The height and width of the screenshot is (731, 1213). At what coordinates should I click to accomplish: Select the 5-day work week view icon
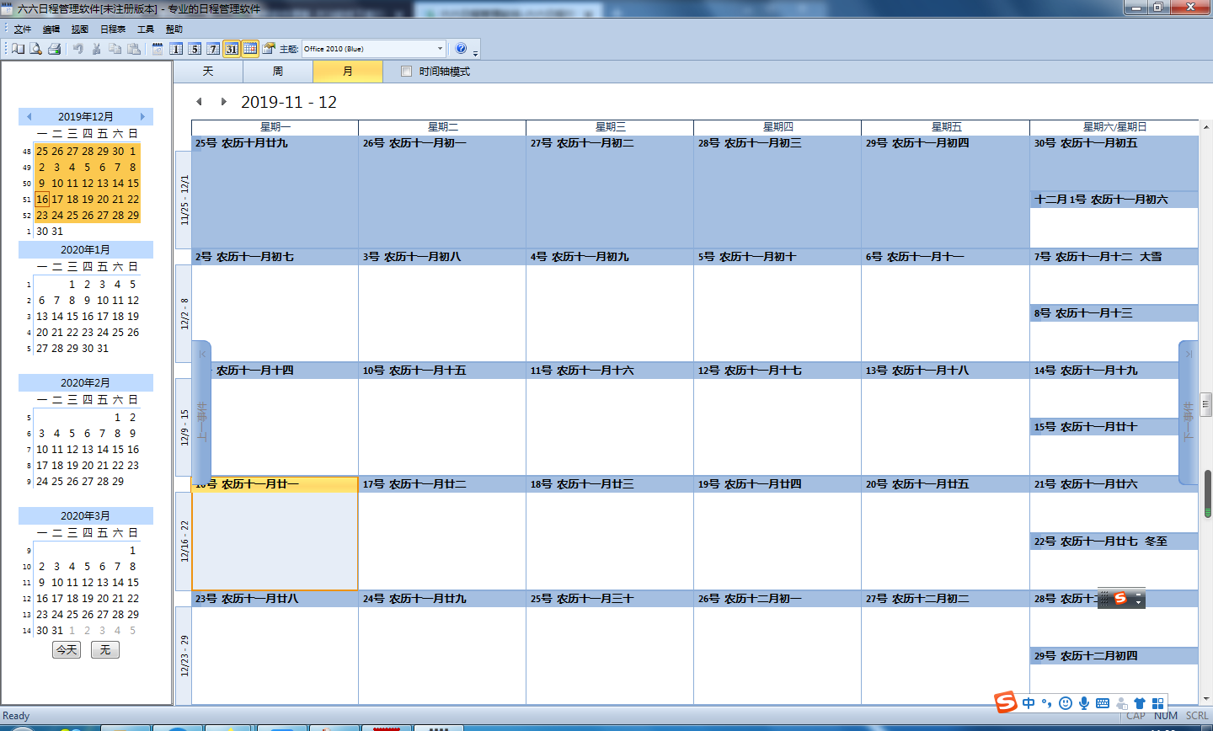(195, 49)
